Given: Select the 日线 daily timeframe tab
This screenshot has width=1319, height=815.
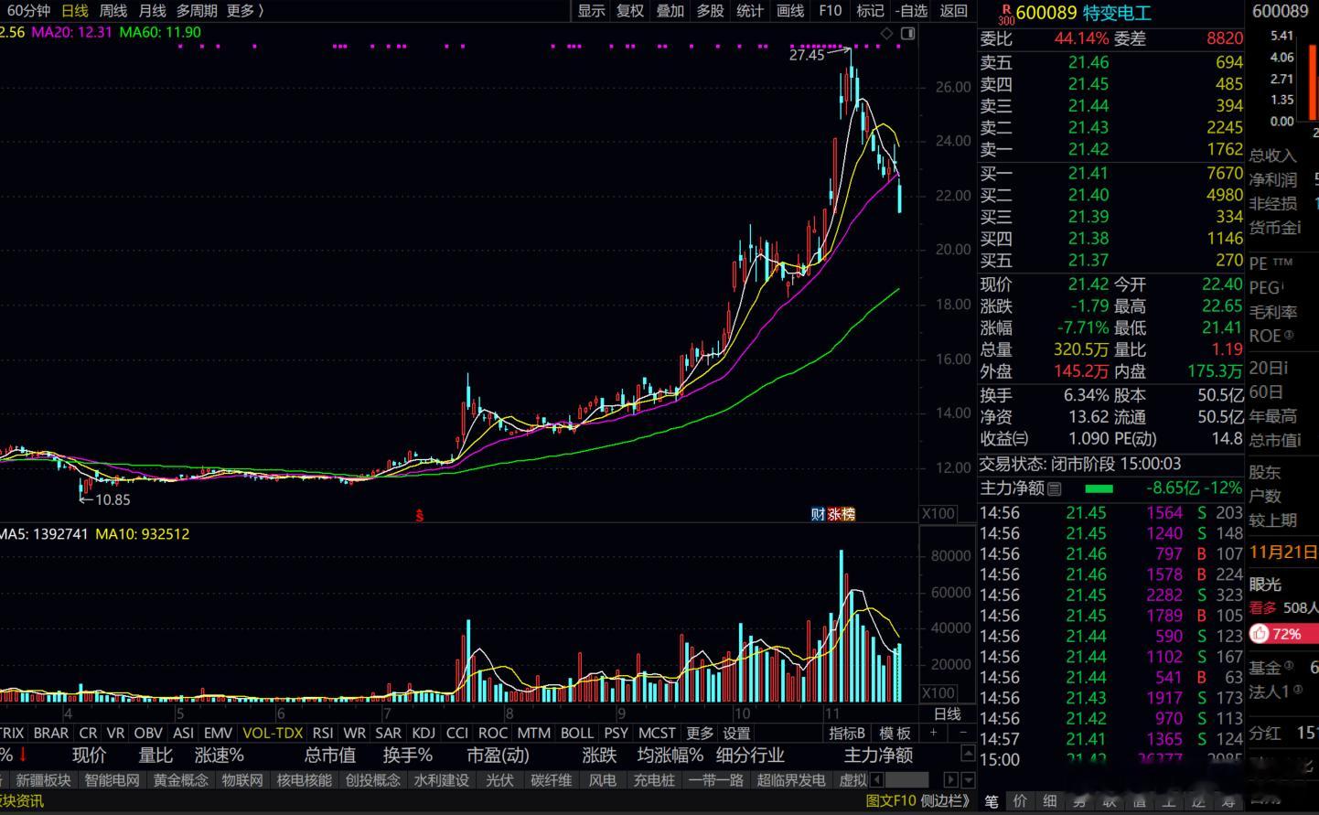Looking at the screenshot, I should pyautogui.click(x=75, y=11).
